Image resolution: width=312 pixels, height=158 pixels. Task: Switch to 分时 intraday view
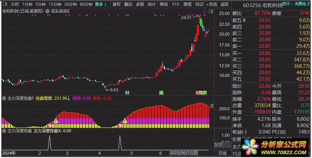click(15, 4)
